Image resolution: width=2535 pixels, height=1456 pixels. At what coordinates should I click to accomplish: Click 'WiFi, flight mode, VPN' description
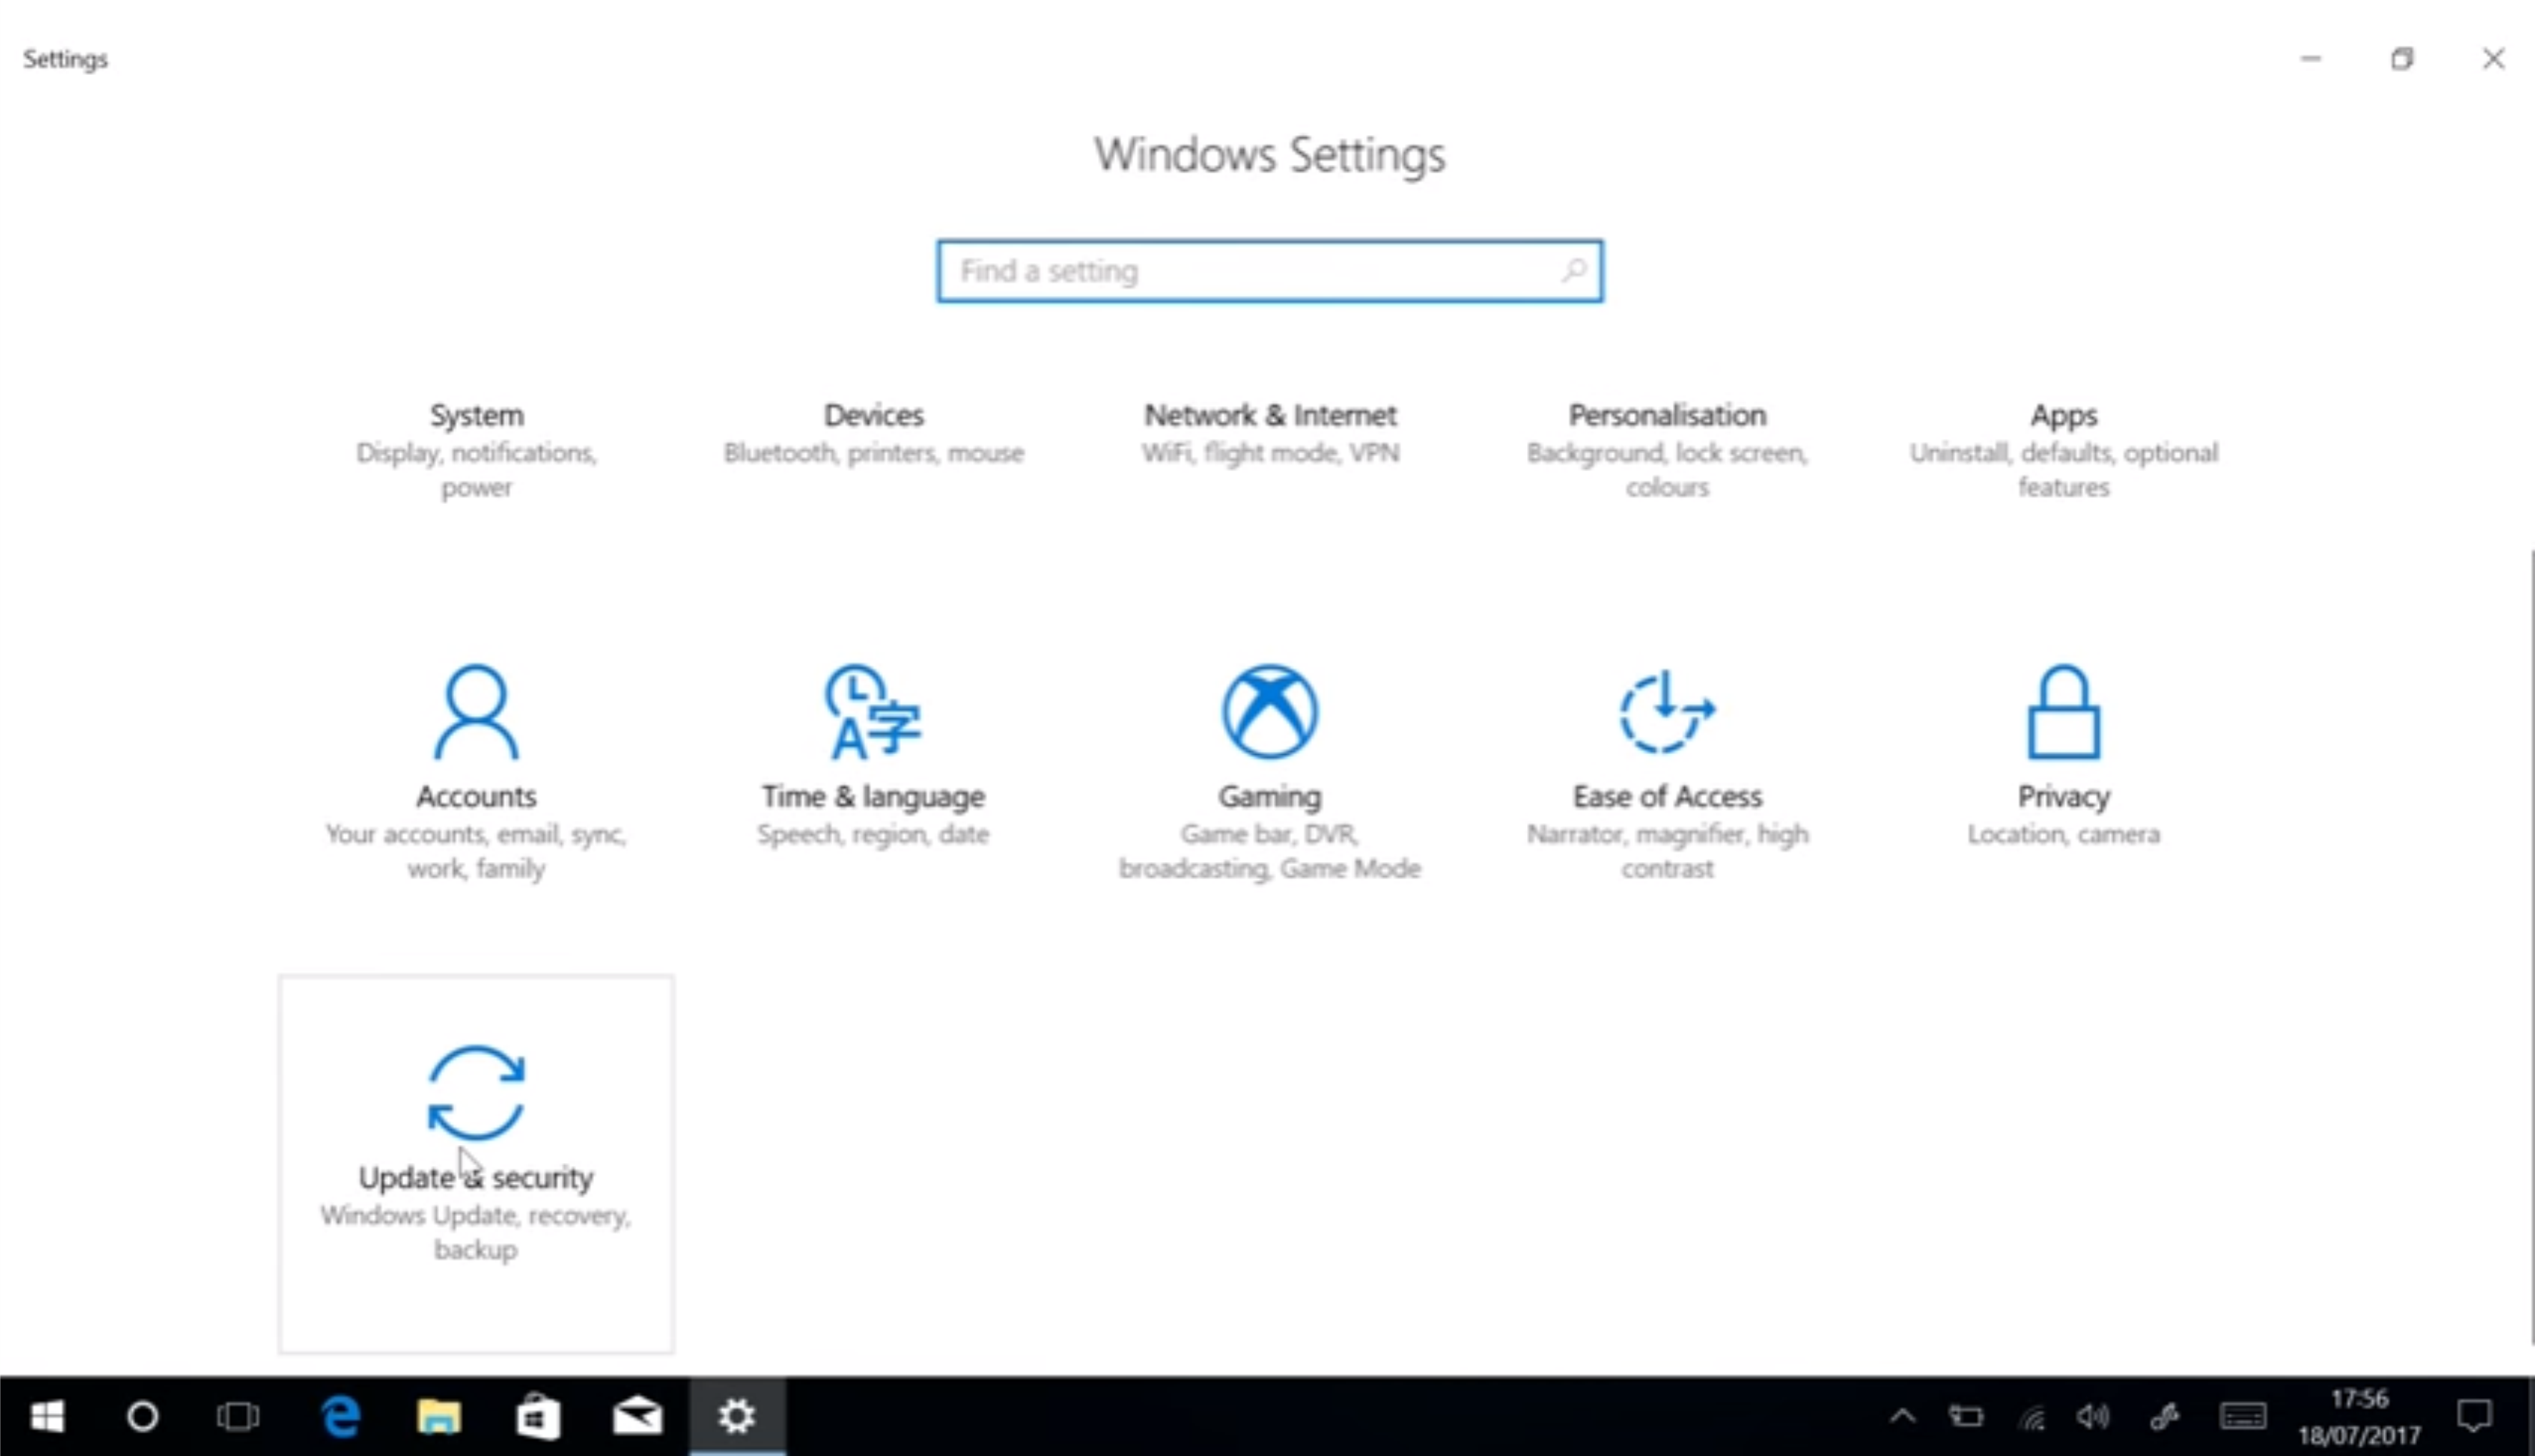tap(1270, 453)
